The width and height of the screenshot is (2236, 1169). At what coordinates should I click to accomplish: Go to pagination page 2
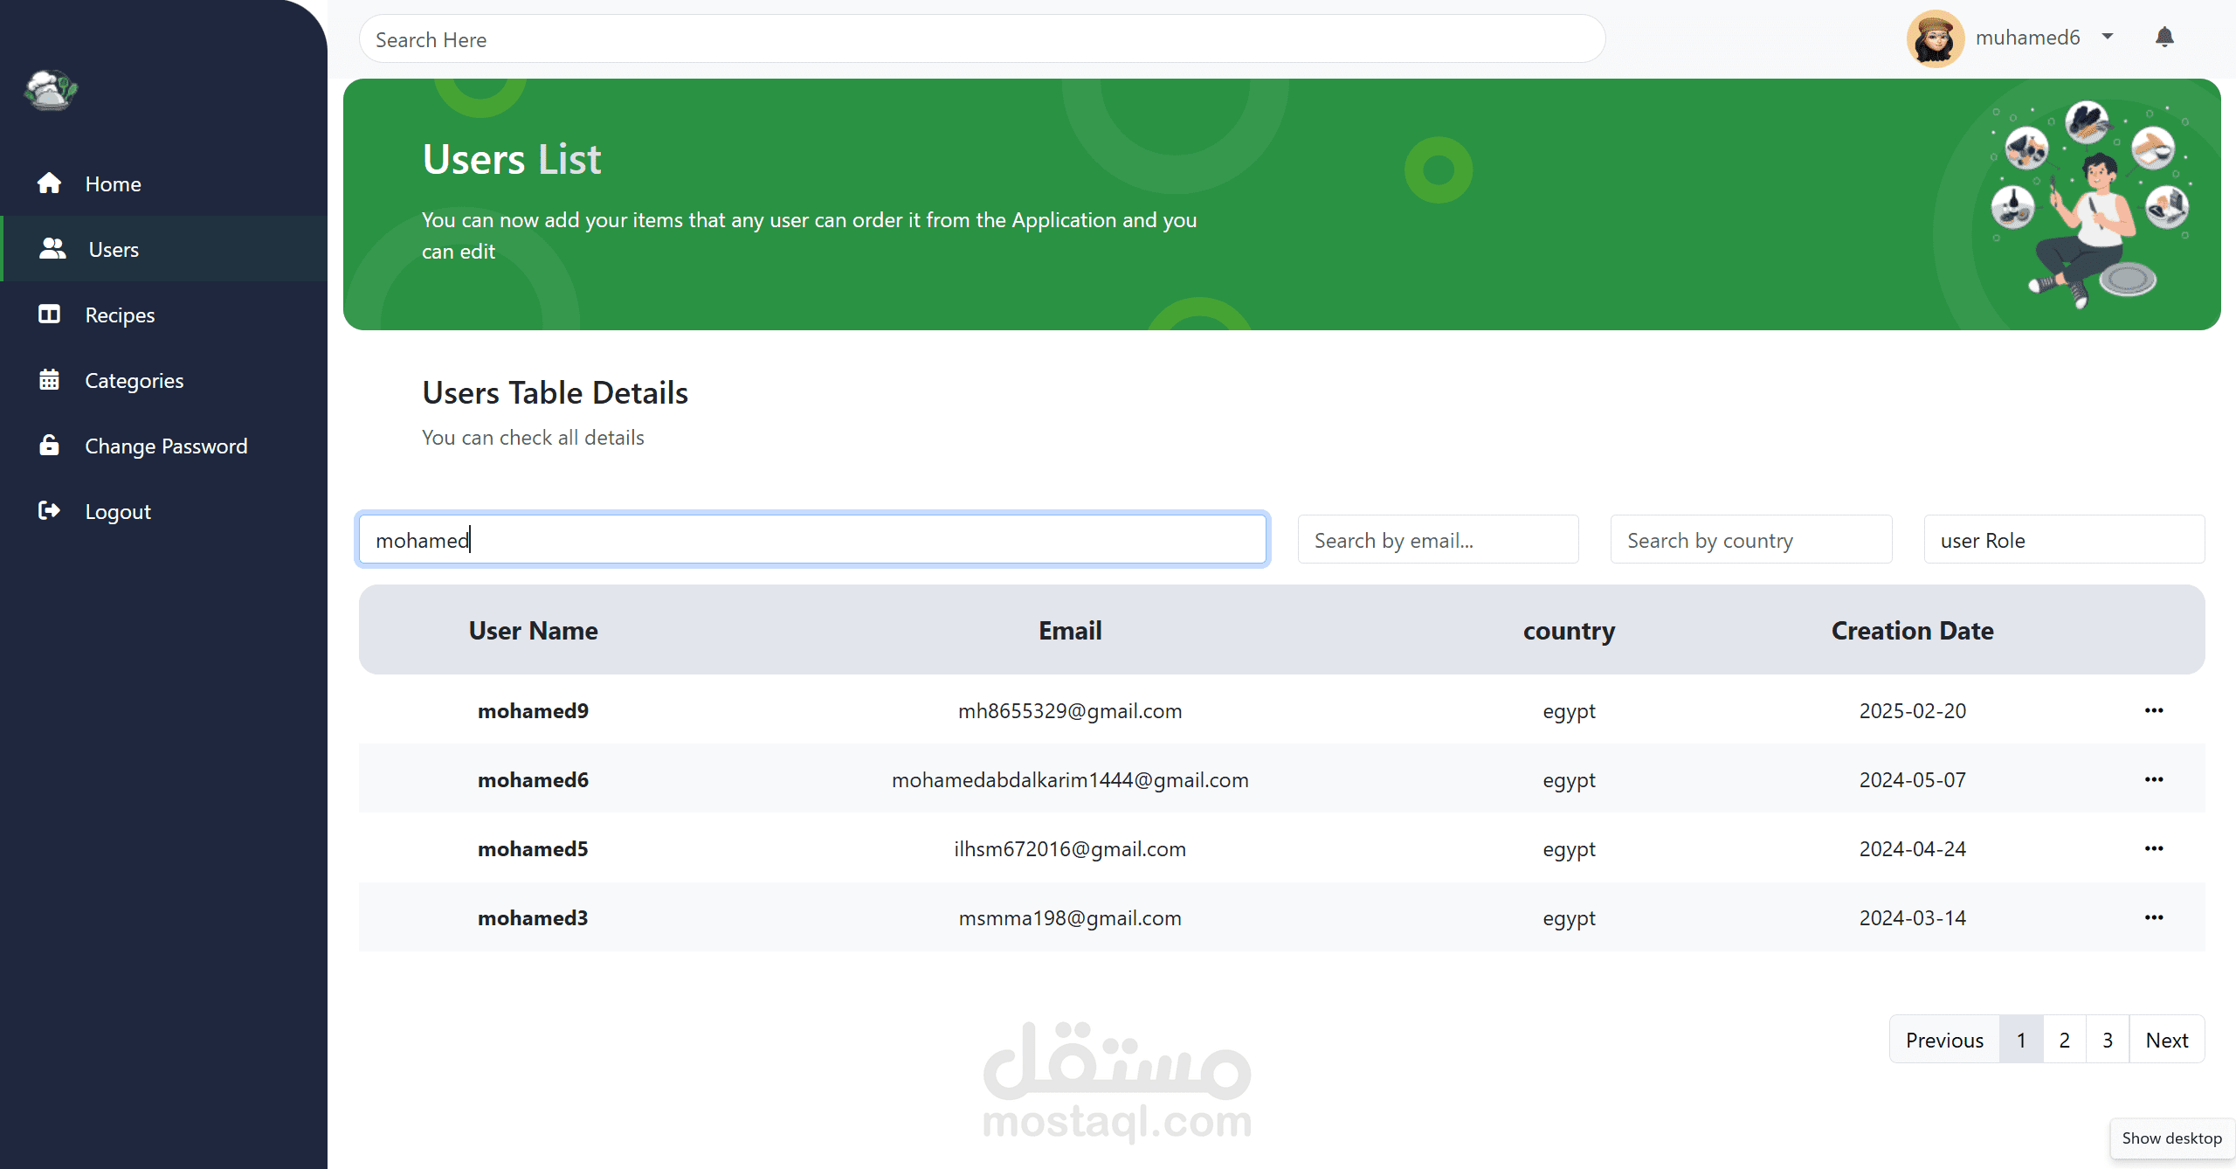coord(2065,1040)
